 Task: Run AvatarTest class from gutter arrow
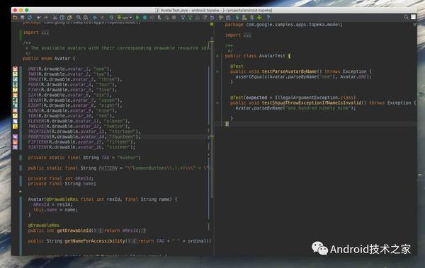217,56
